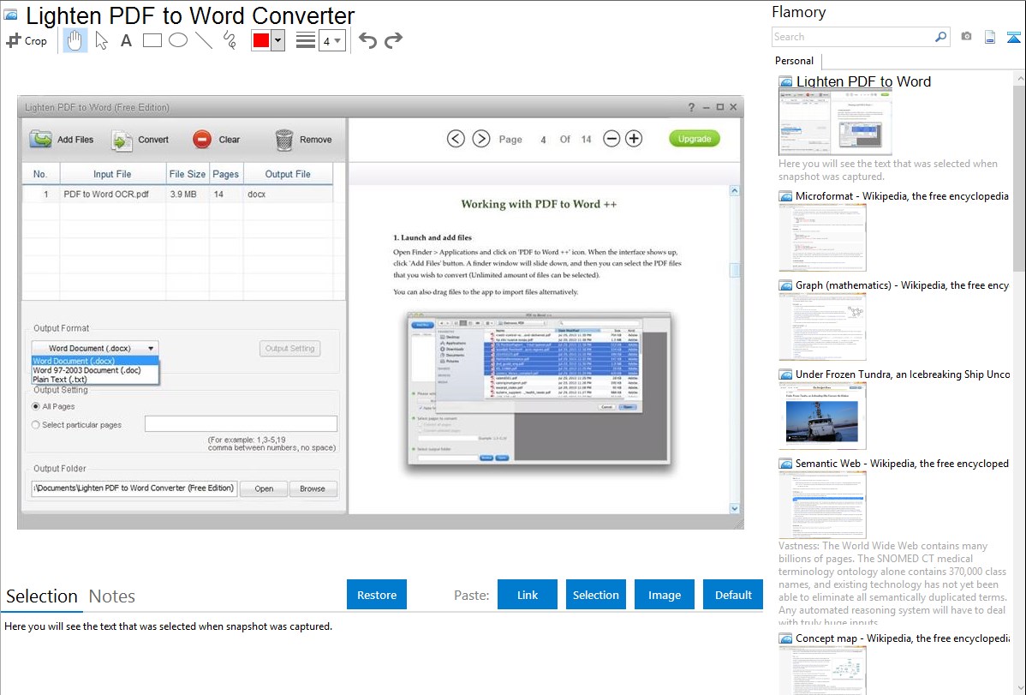The height and width of the screenshot is (695, 1026).
Task: Choose Word 97-2003 Document (.doc) option
Action: [95, 370]
